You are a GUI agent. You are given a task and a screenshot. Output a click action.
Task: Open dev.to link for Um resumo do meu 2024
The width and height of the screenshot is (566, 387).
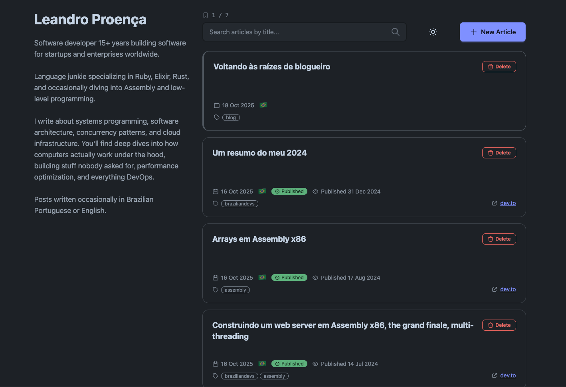click(508, 203)
